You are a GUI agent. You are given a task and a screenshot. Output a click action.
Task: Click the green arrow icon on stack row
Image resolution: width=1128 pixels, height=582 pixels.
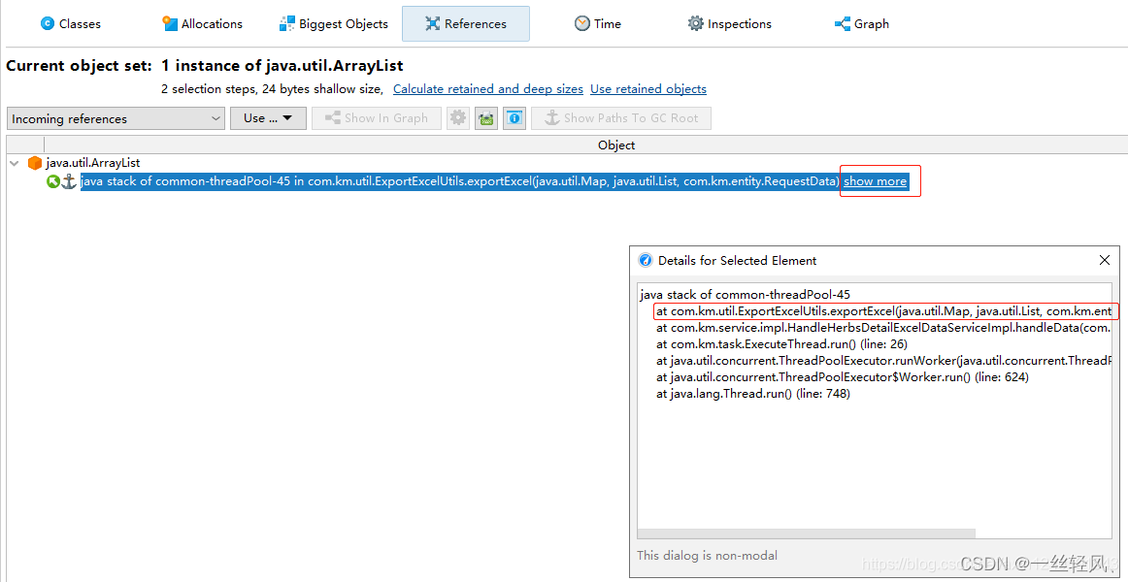coord(52,181)
